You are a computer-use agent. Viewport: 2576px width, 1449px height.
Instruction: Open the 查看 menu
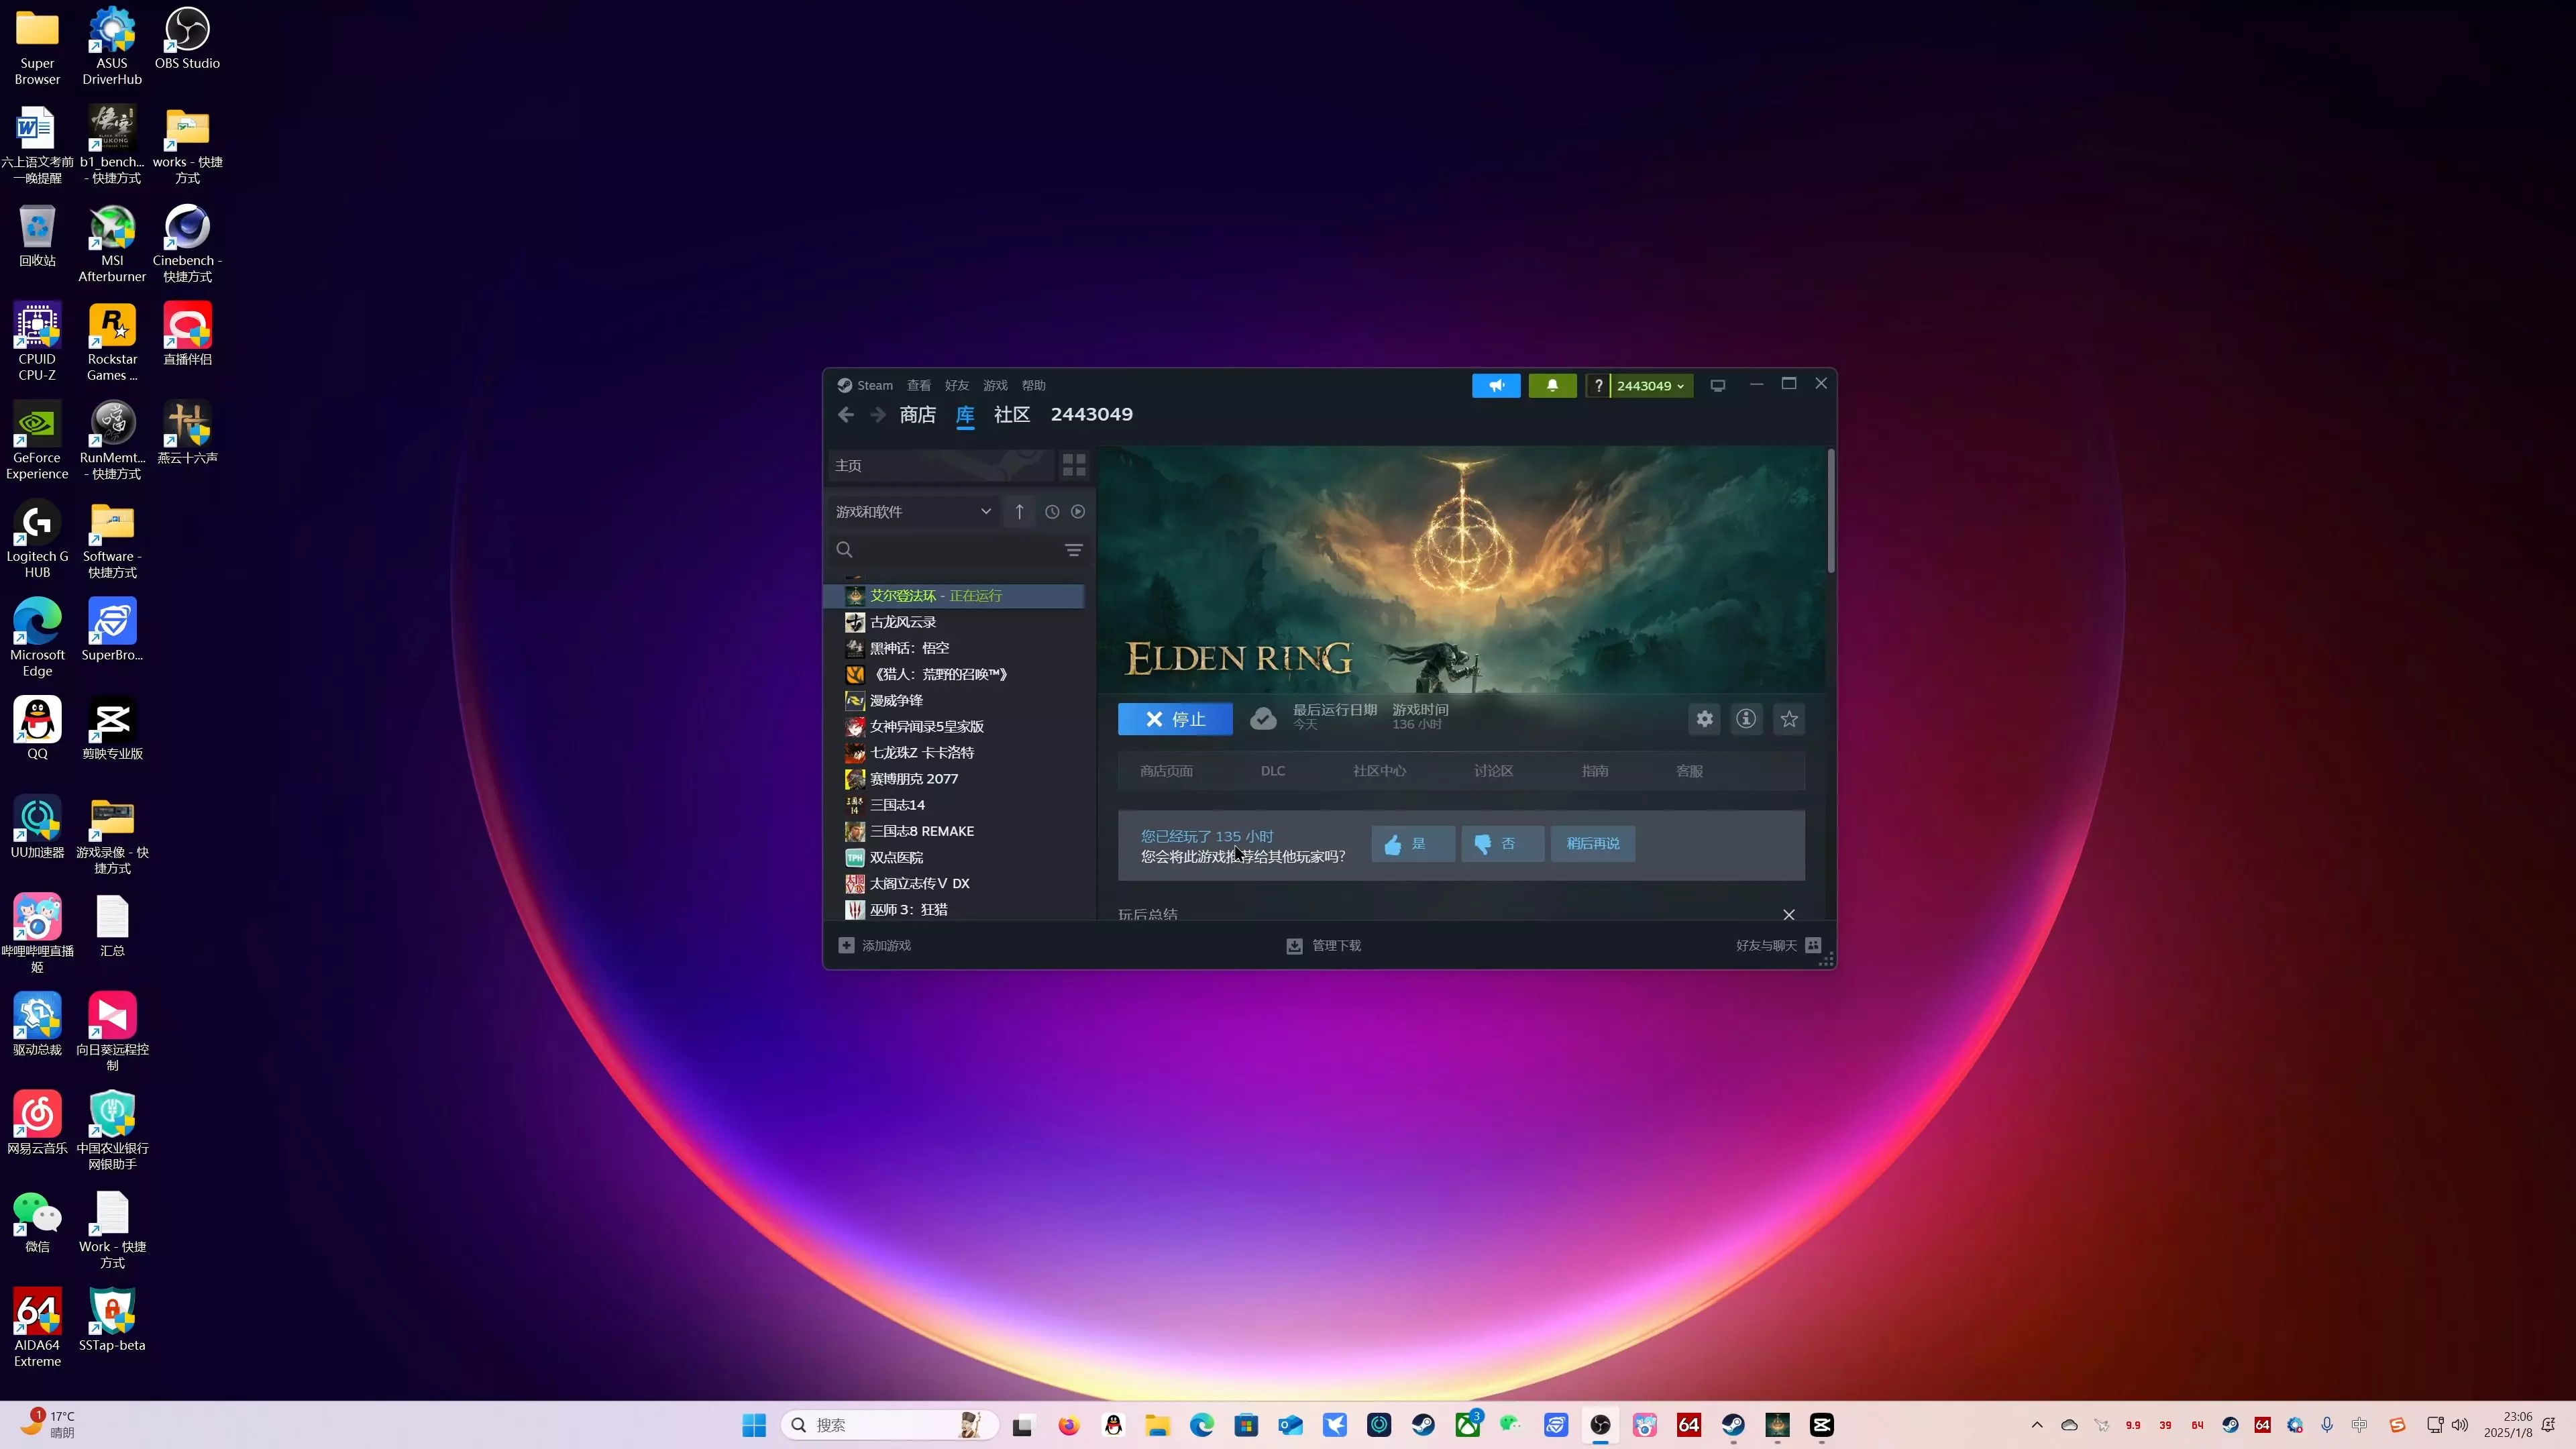[919, 385]
